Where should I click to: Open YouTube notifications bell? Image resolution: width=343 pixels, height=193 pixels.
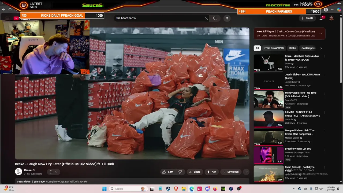click(321, 18)
